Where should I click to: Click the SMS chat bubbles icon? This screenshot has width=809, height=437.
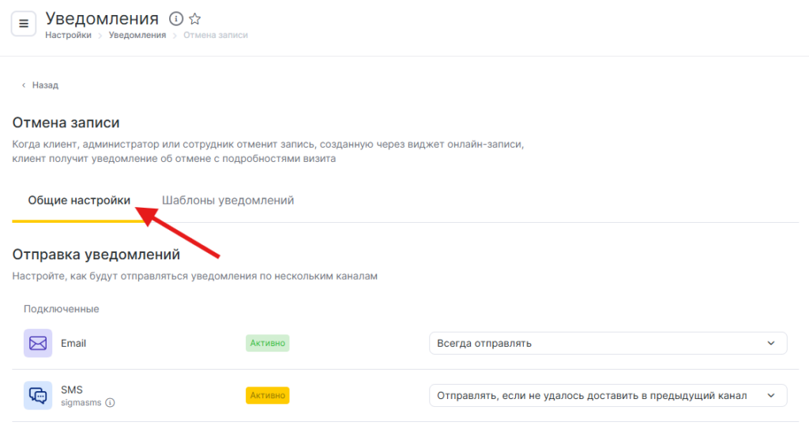pyautogui.click(x=38, y=395)
